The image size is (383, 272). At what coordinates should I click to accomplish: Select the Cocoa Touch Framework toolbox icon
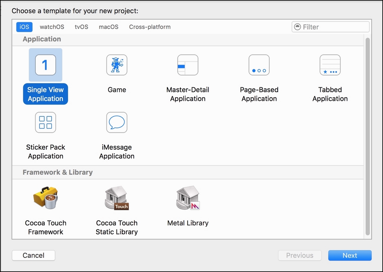click(46, 198)
